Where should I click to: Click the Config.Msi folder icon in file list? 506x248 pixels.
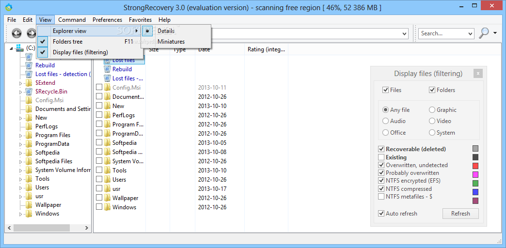tap(108, 87)
